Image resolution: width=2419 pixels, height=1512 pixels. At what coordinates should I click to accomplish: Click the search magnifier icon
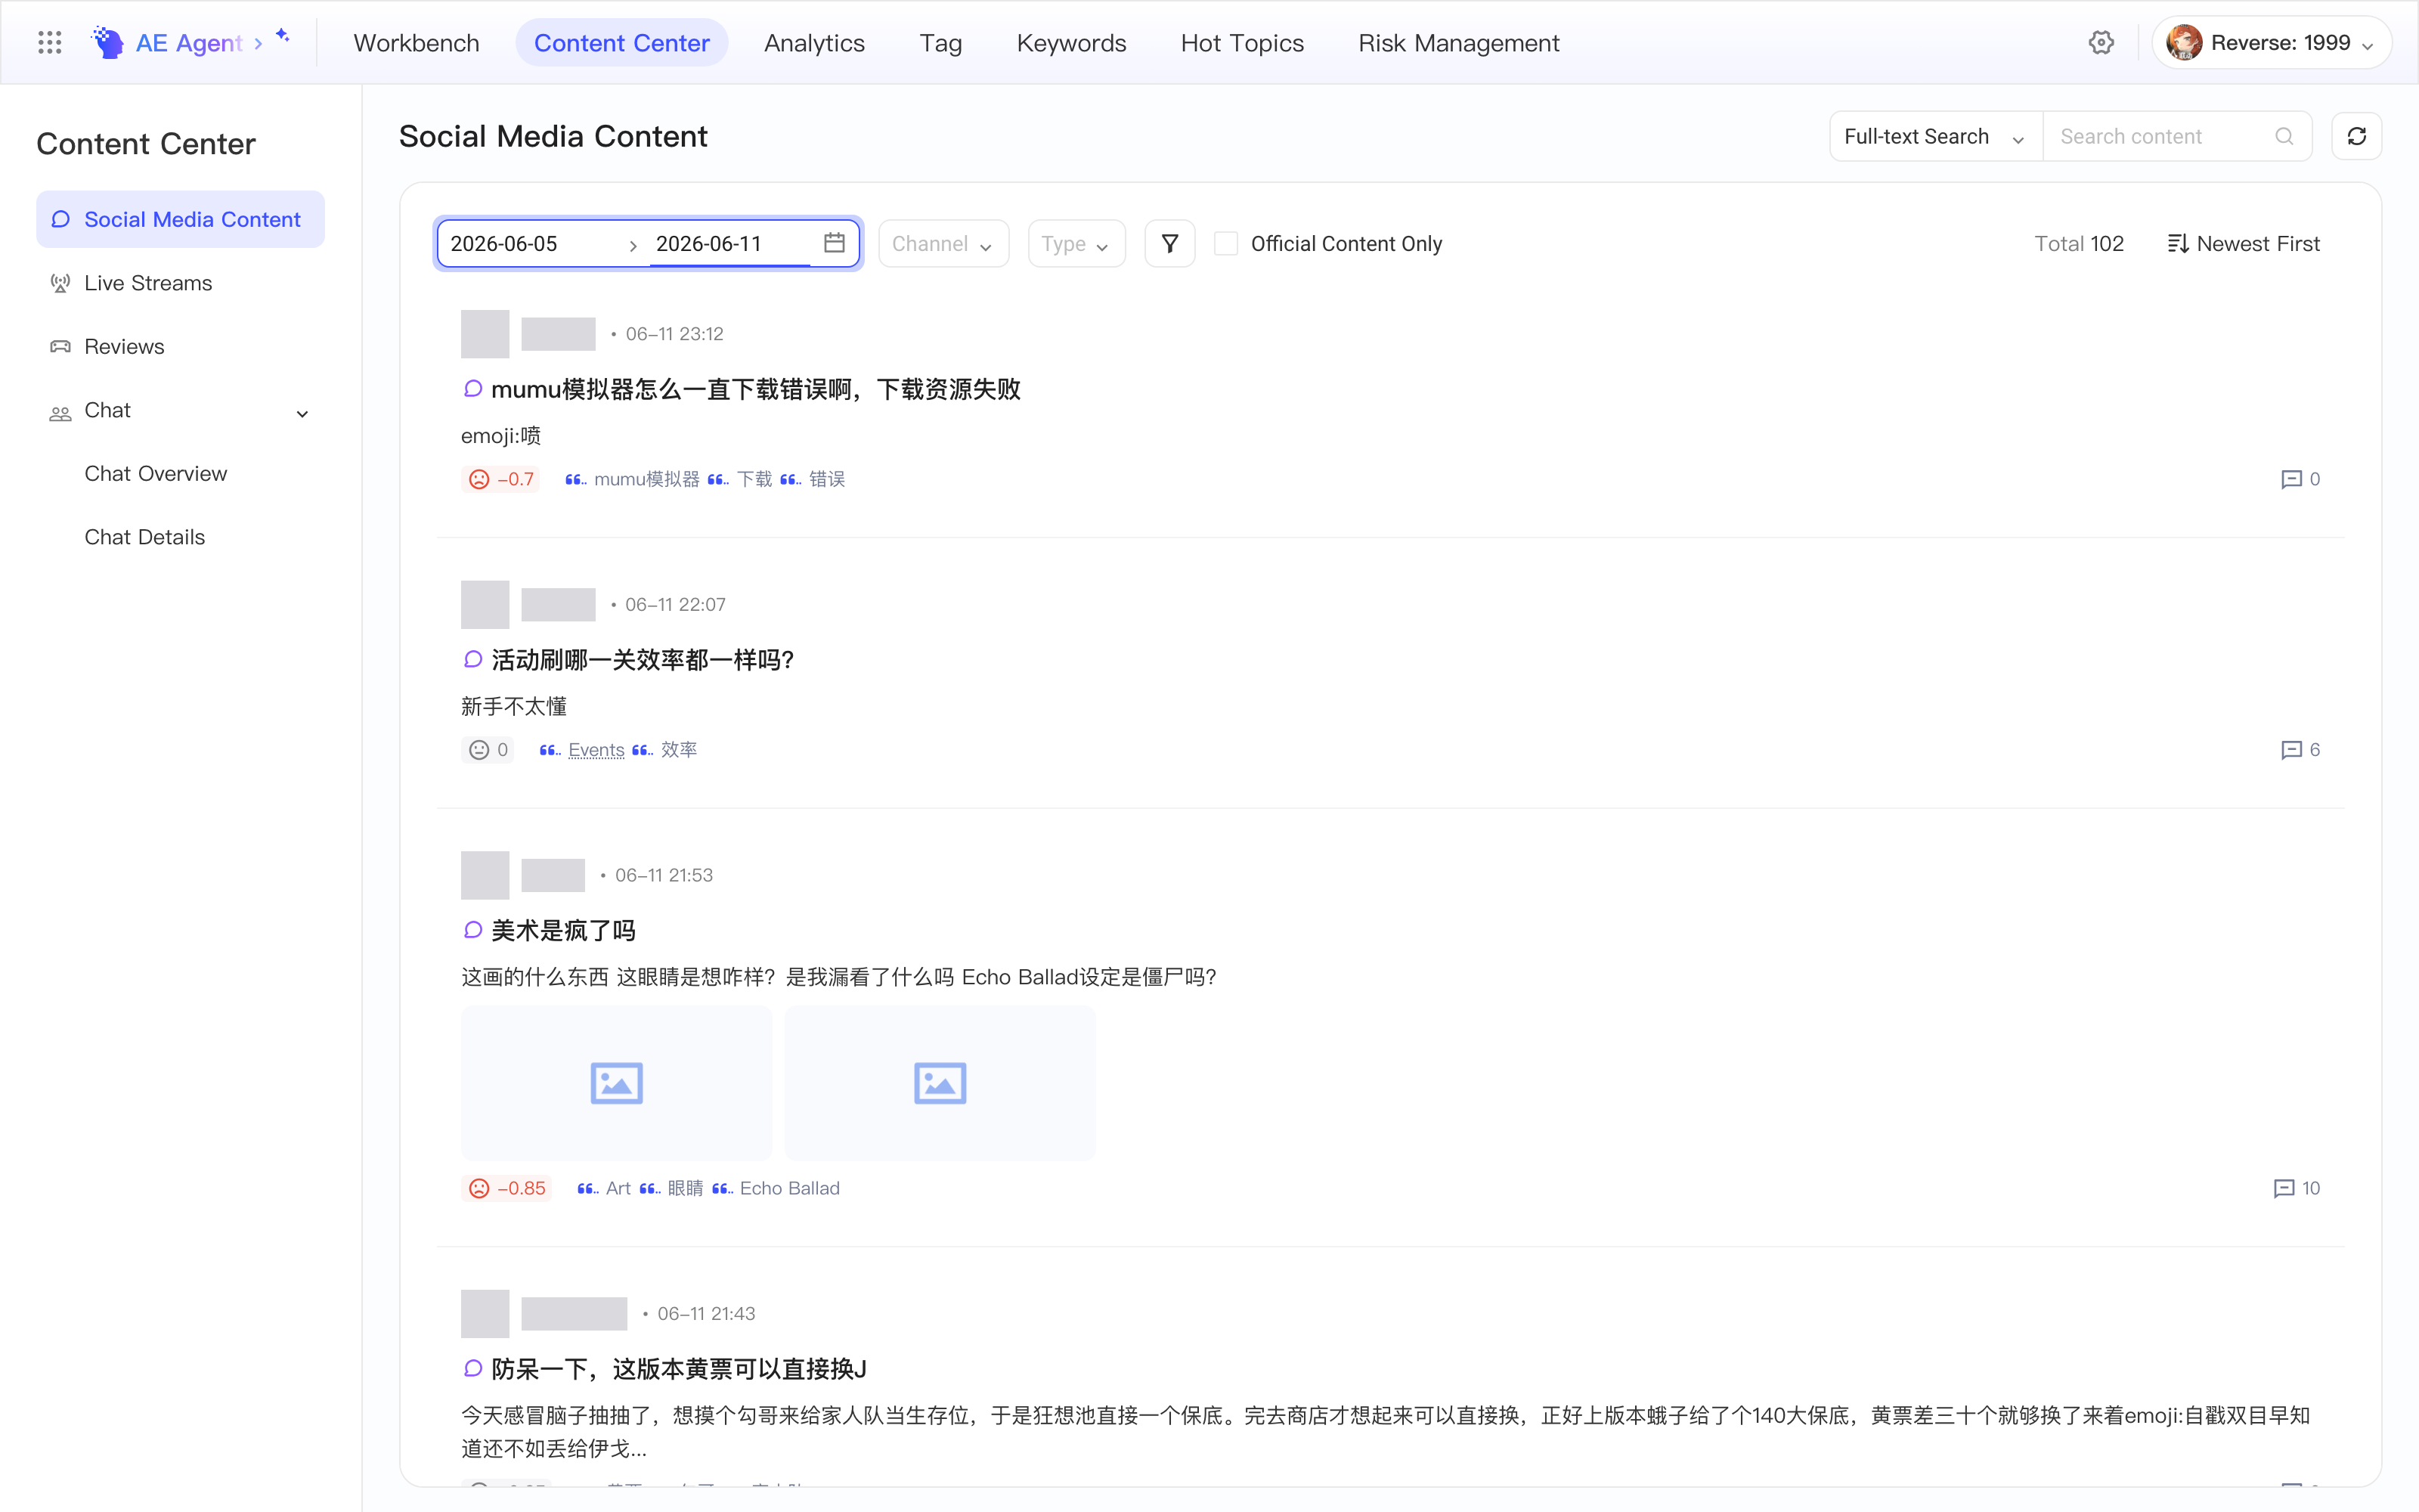2284,136
